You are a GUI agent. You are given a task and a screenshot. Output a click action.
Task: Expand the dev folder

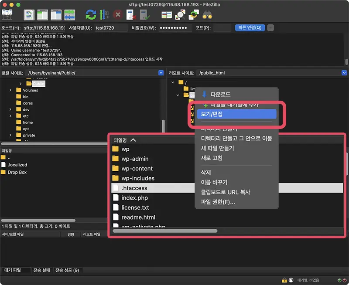click(x=10, y=109)
